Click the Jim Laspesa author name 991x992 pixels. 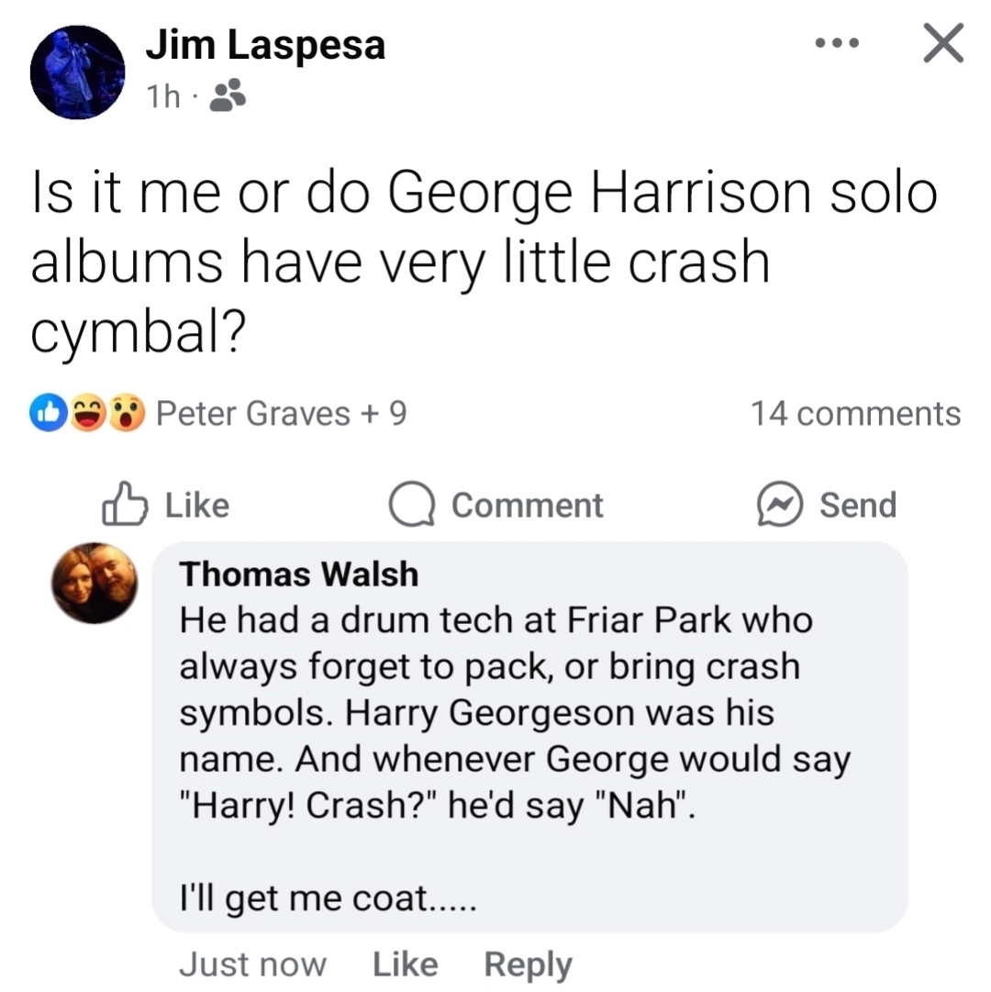coord(265,45)
